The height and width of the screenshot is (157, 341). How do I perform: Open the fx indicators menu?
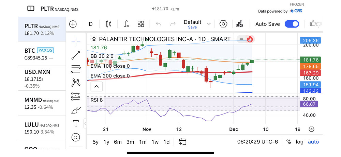[x=126, y=24]
